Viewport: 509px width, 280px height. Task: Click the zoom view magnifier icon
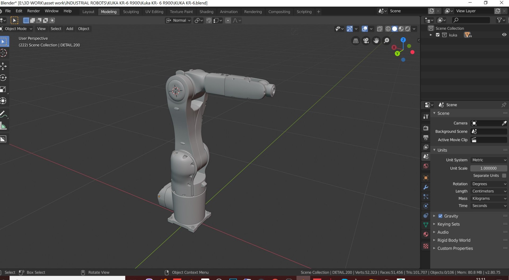tap(387, 41)
